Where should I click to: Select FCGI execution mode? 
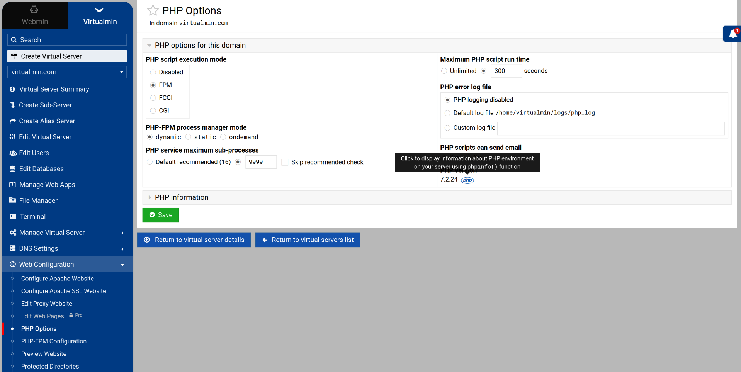(x=153, y=98)
